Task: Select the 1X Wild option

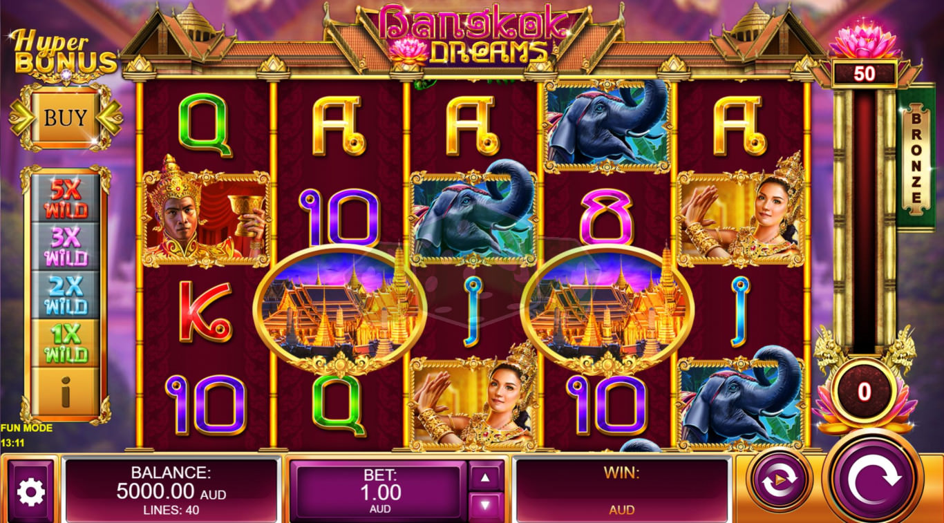Action: tap(66, 343)
